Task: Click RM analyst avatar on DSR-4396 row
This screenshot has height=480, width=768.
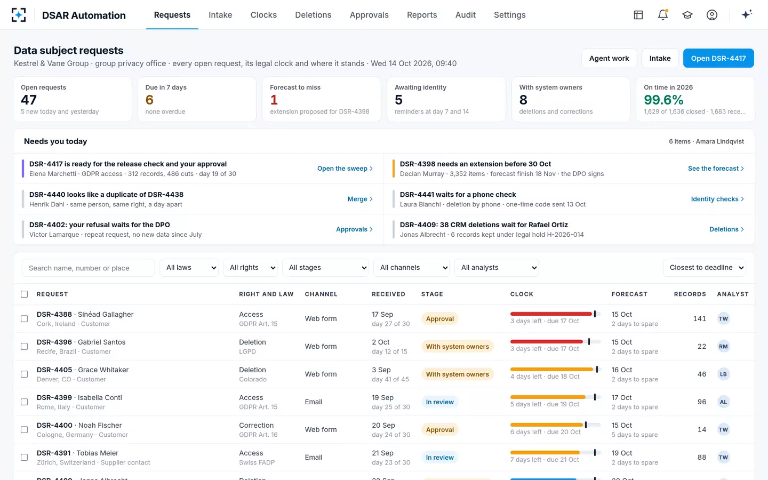Action: (x=723, y=347)
